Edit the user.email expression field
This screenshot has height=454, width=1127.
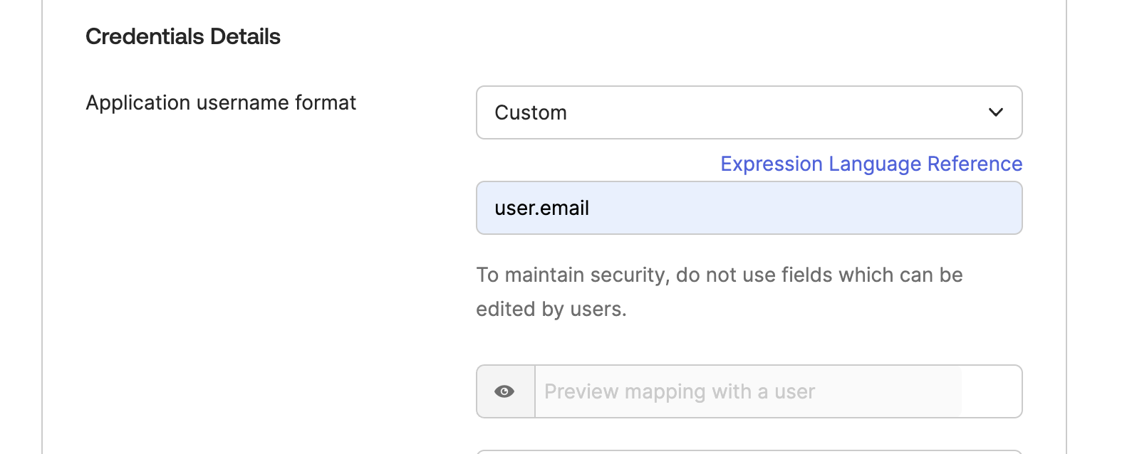point(749,208)
